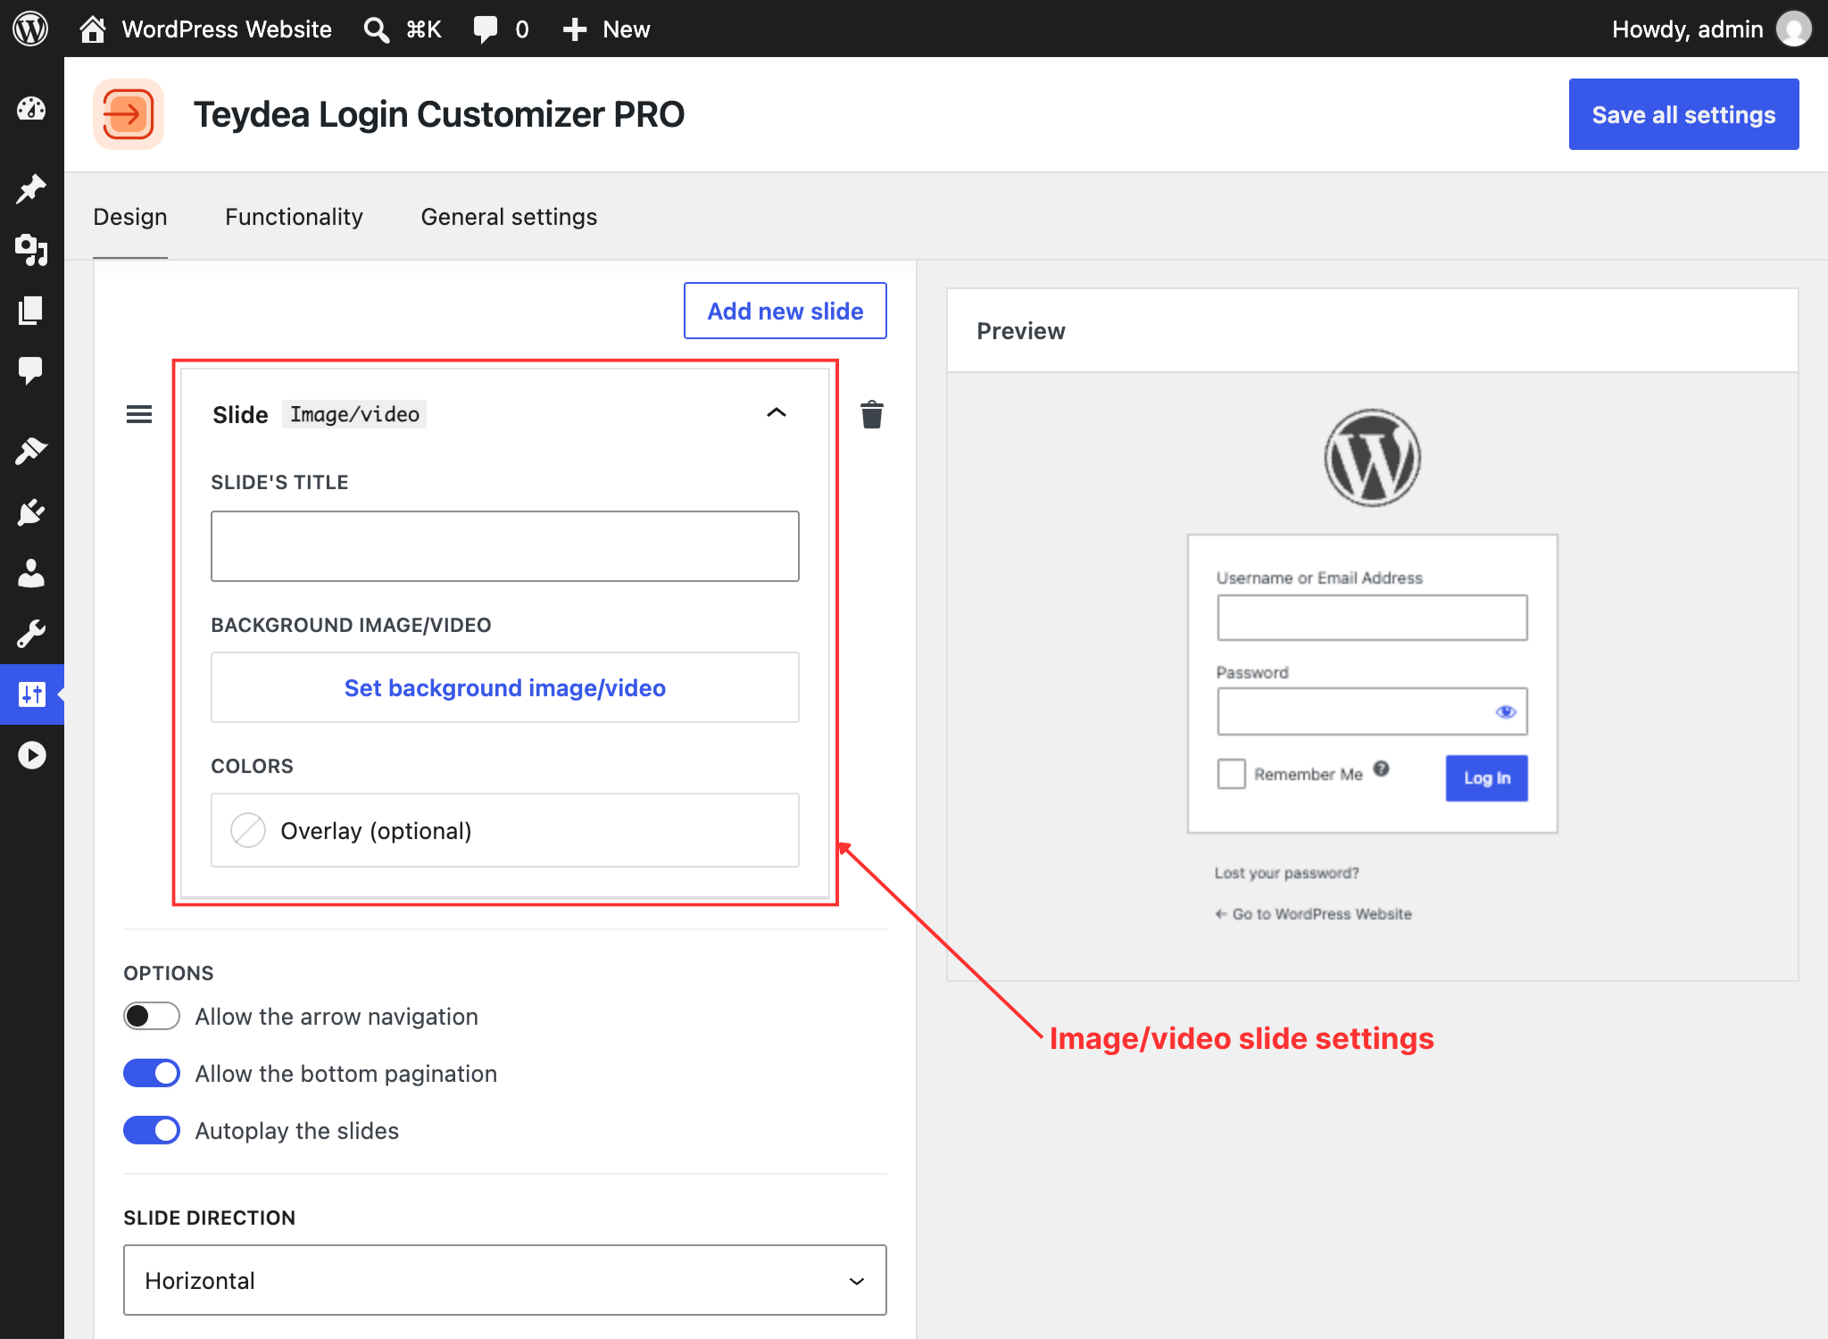Click the Image/video slide type tag
This screenshot has width=1828, height=1339.
point(354,414)
